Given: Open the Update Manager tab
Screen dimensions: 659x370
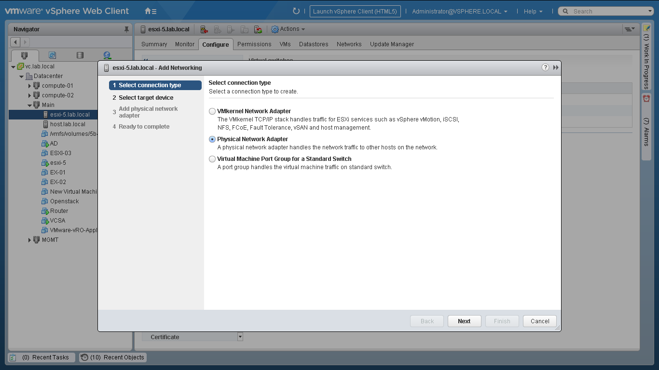Looking at the screenshot, I should coord(392,44).
